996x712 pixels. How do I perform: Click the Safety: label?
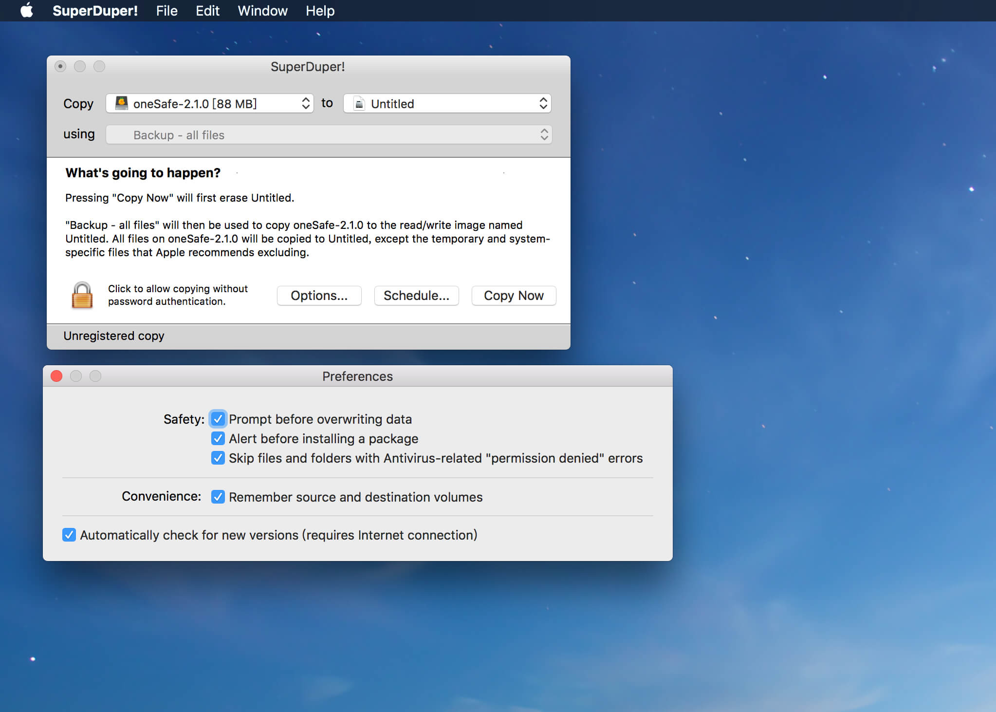pyautogui.click(x=184, y=419)
